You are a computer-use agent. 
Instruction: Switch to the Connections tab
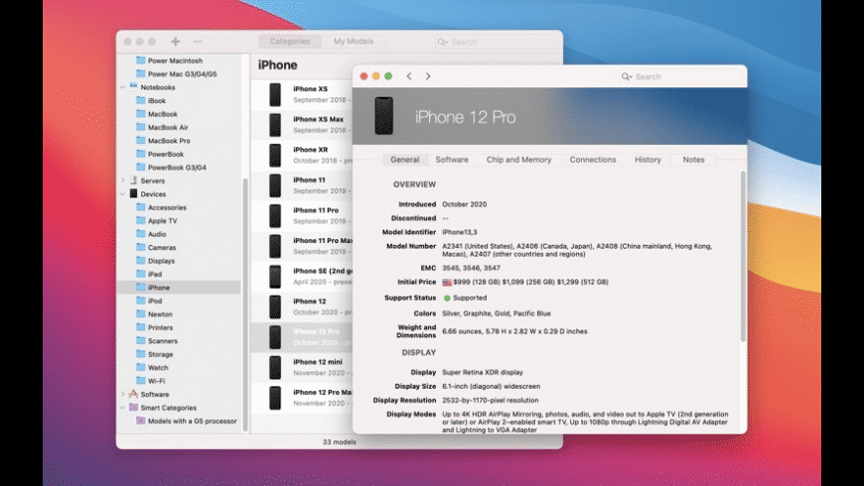pyautogui.click(x=592, y=160)
